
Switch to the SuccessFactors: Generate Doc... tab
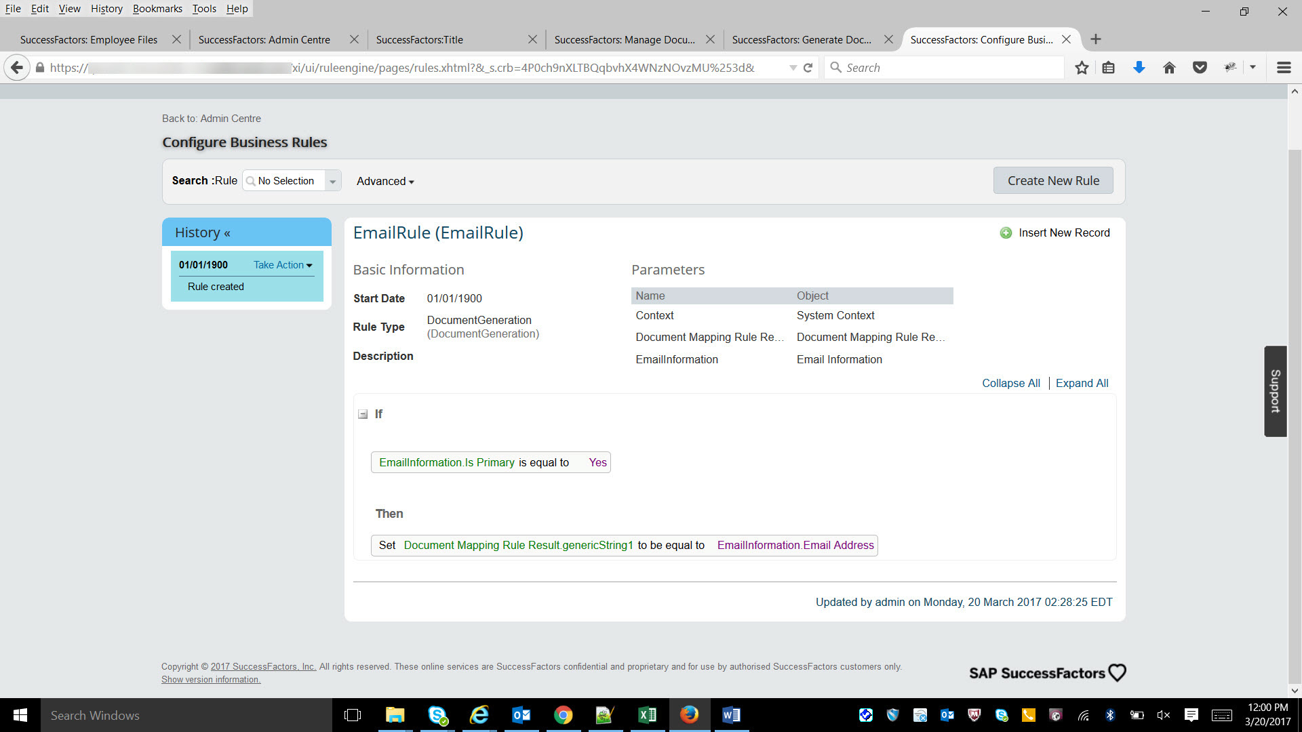point(802,40)
